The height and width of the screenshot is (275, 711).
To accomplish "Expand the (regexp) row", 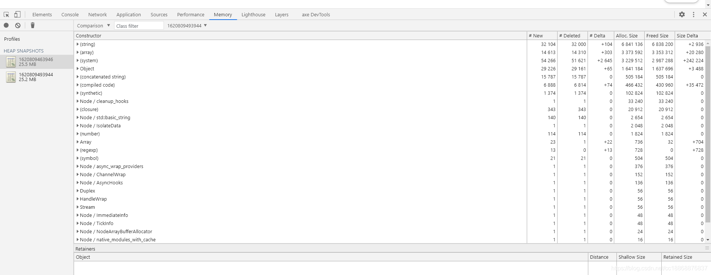I will click(x=77, y=150).
